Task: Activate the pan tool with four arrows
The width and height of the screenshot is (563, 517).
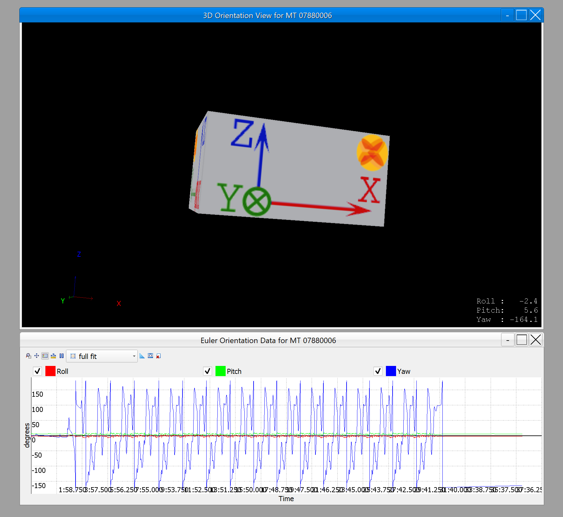Action: pyautogui.click(x=36, y=356)
